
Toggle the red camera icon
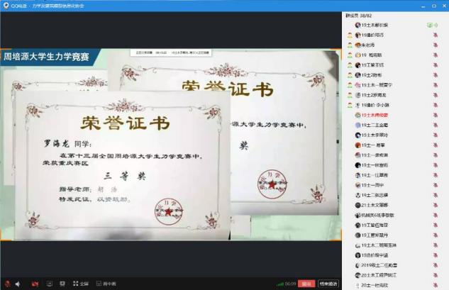[34, 284]
